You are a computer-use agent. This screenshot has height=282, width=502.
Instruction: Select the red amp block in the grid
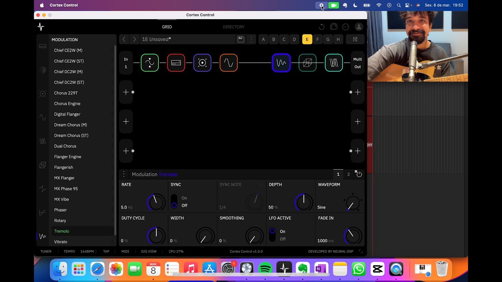point(176,63)
